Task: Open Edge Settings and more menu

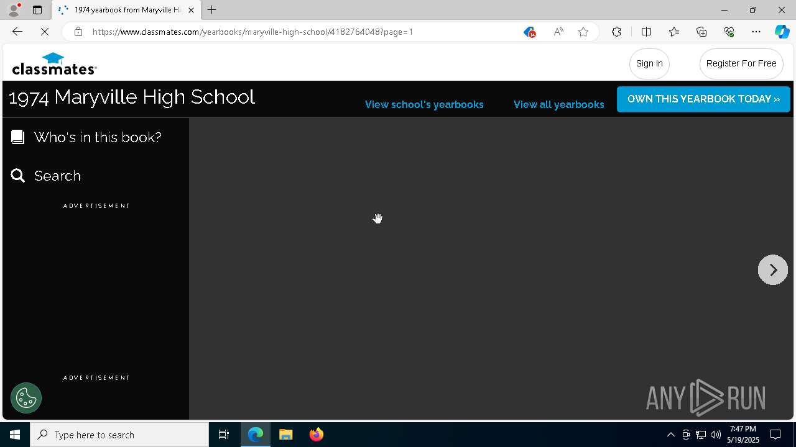Action: (x=756, y=32)
